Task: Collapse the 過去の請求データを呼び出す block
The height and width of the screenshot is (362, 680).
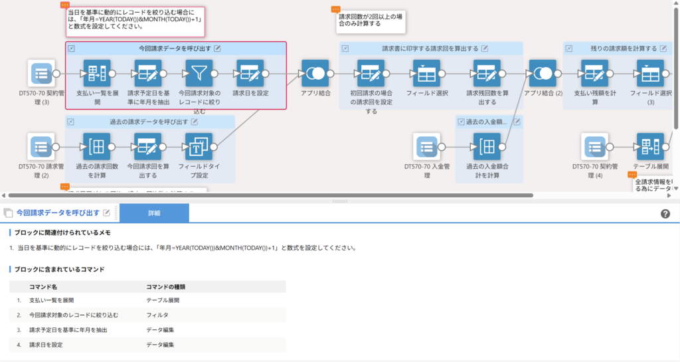Action: coord(70,122)
